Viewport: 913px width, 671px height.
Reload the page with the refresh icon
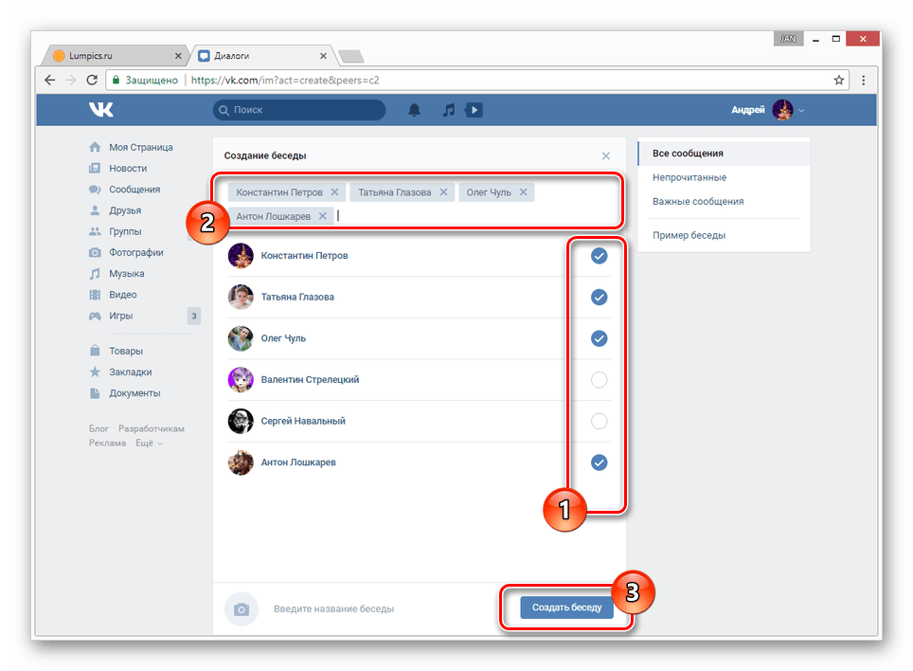(92, 80)
